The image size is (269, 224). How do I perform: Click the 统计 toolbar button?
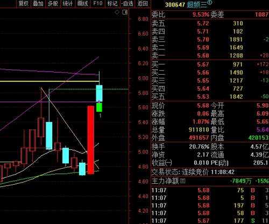click(x=68, y=4)
